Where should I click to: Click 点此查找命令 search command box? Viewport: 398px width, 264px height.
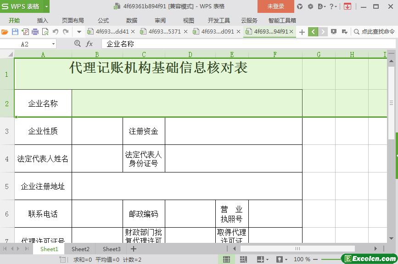click(x=374, y=32)
